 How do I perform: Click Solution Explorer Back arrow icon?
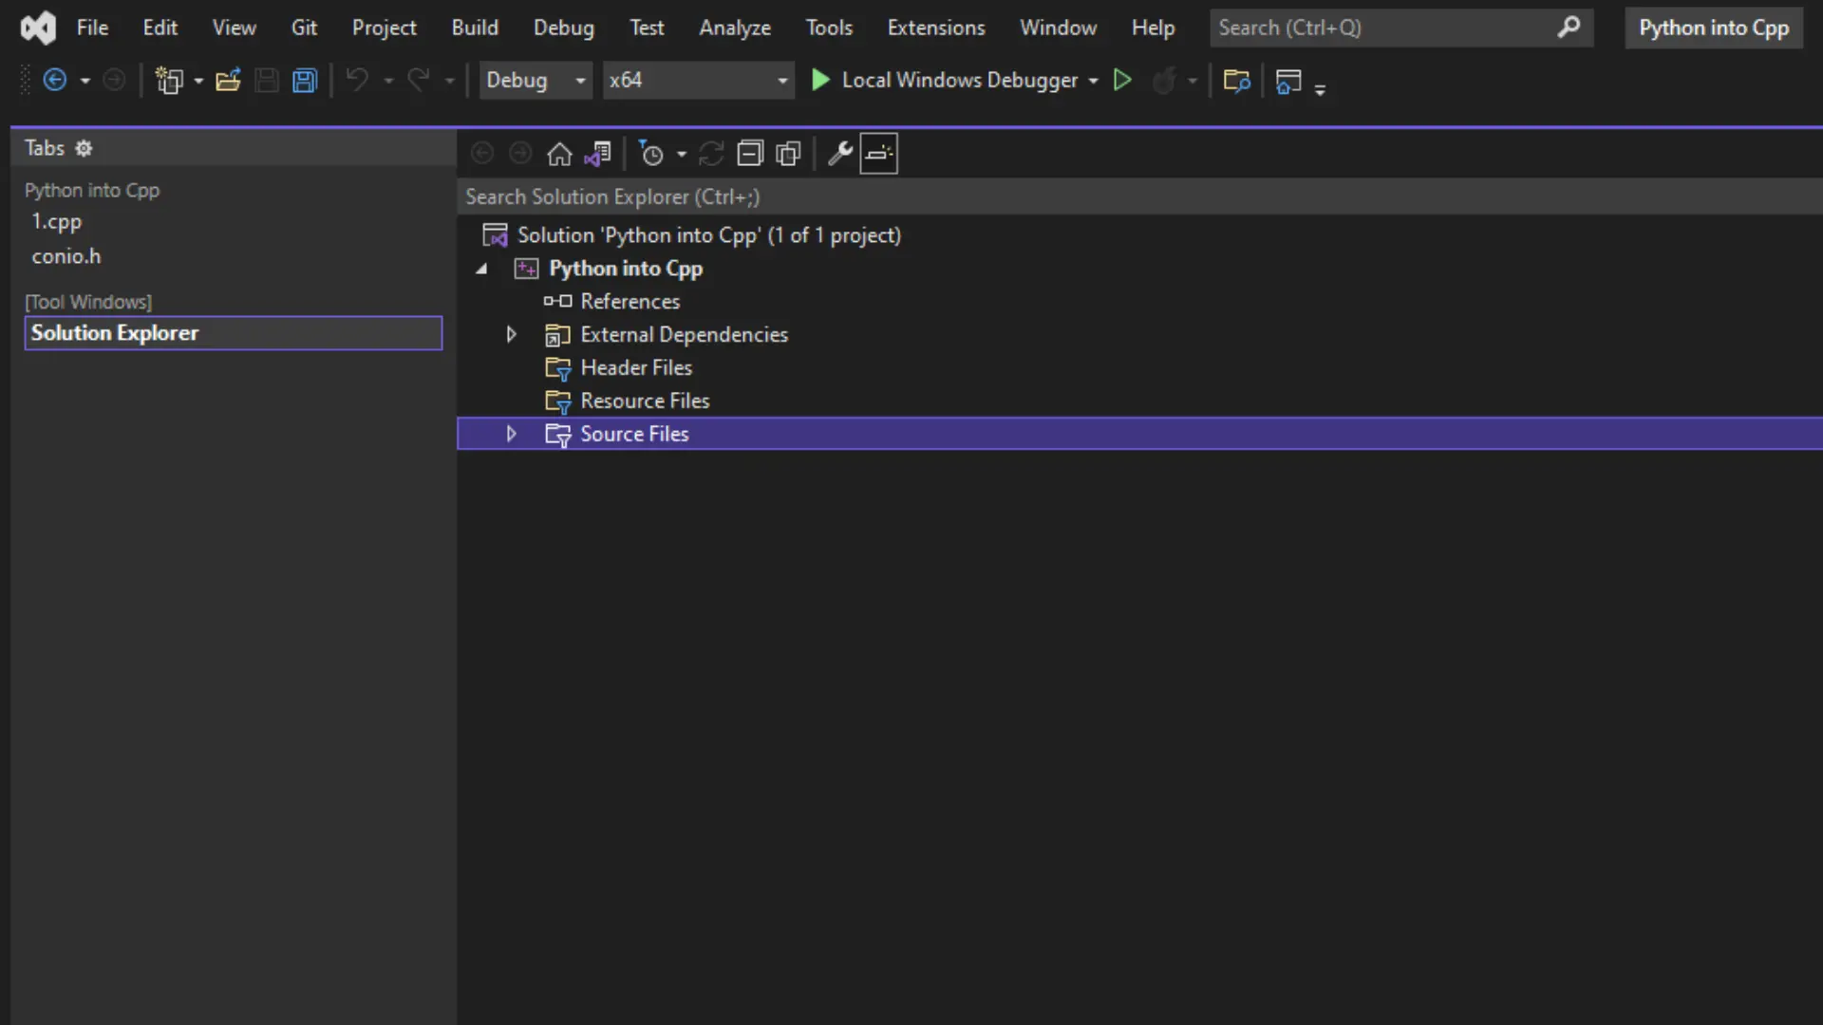[482, 154]
